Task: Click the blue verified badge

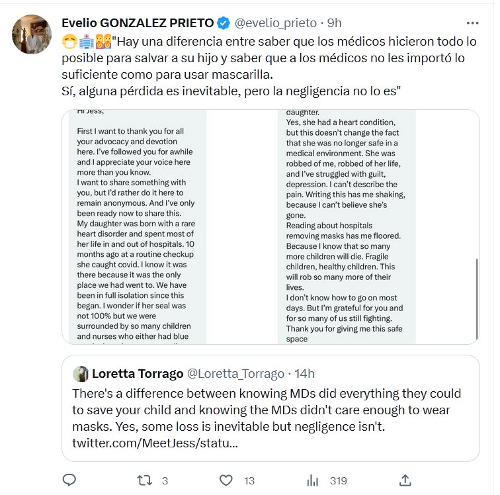Action: coord(224,23)
